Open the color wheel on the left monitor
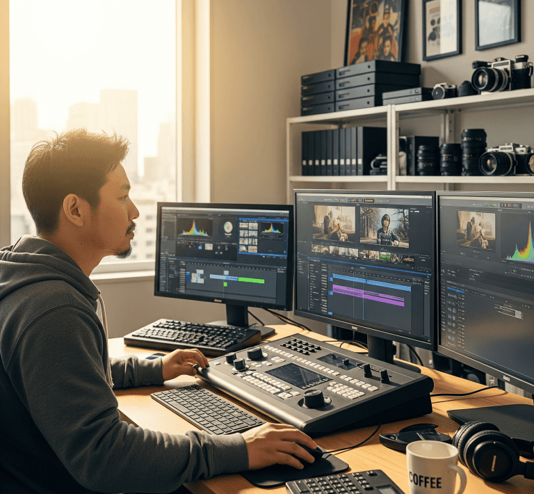 click(x=228, y=227)
